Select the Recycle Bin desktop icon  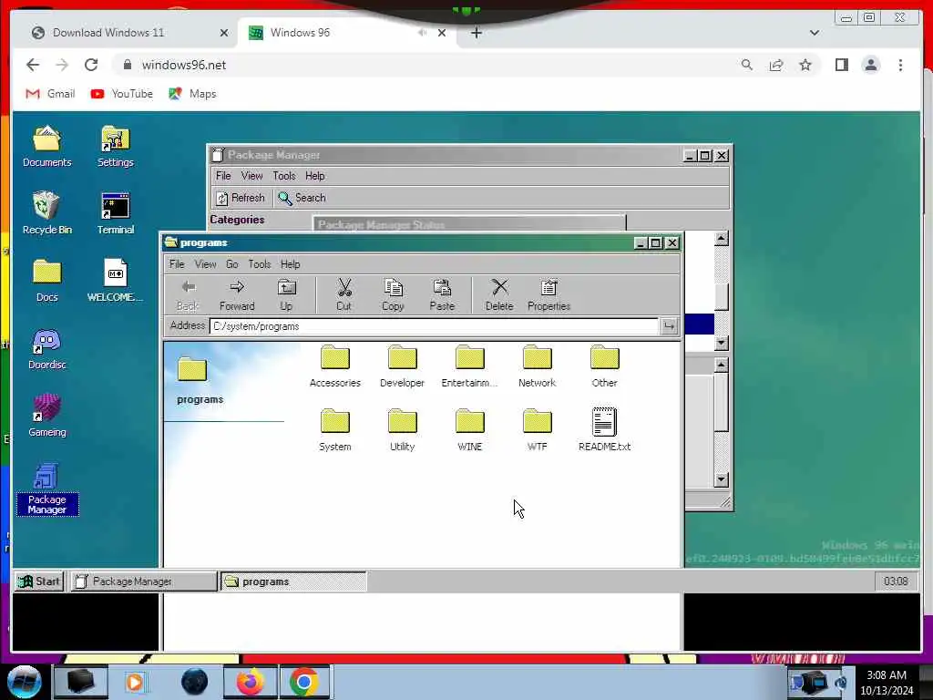[46, 213]
